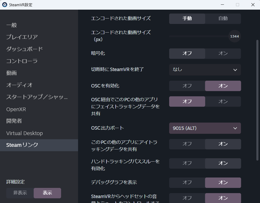260x203 pixels.
Task: Click the SteamVR logo icon in title bar
Action: [5, 5]
